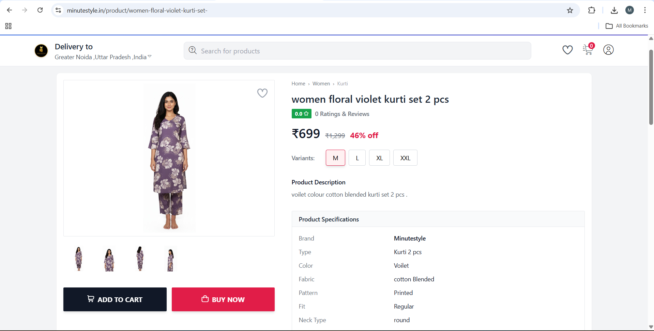Open the shopping cart icon

coord(588,50)
